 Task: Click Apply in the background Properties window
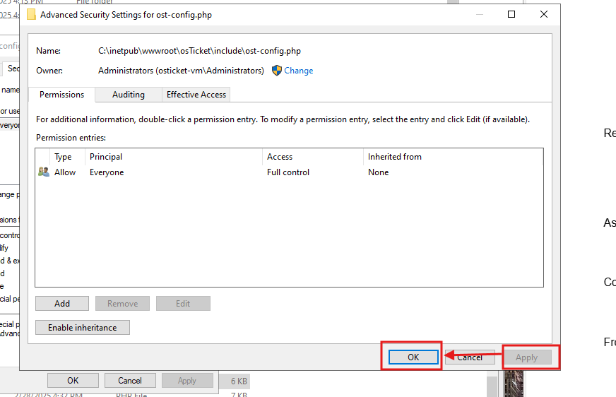coord(187,381)
